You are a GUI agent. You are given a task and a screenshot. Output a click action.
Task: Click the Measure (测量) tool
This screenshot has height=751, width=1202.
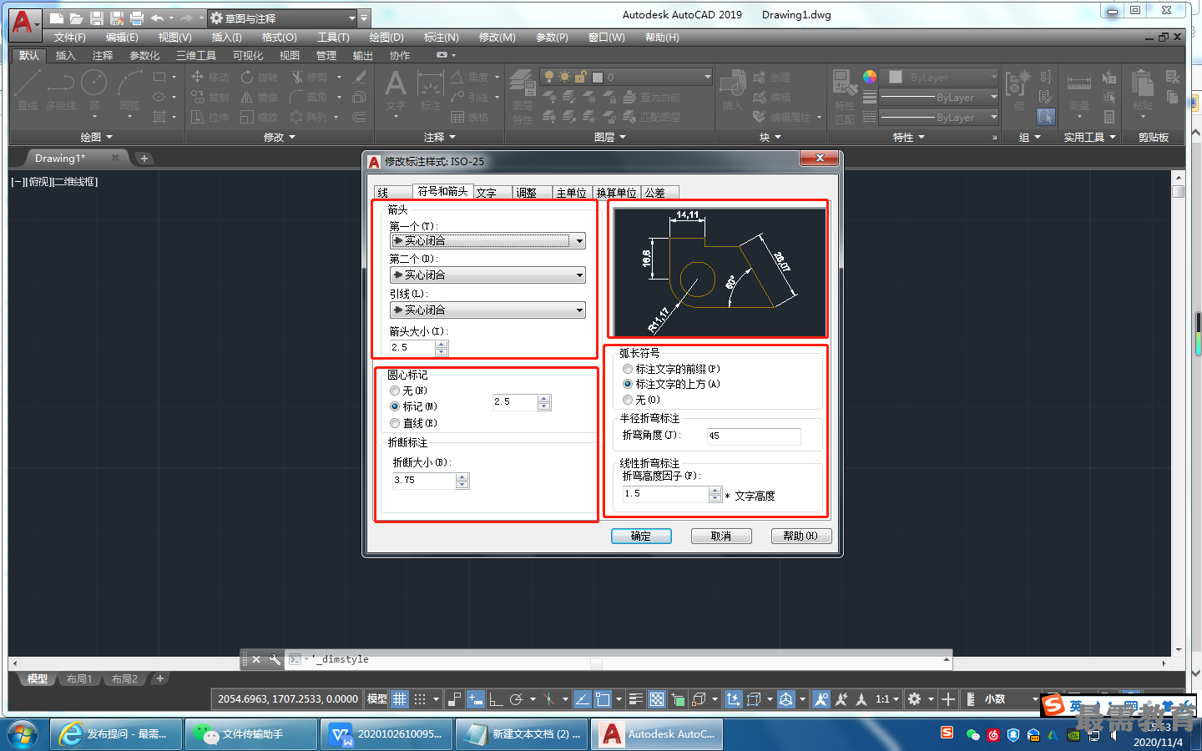1078,90
